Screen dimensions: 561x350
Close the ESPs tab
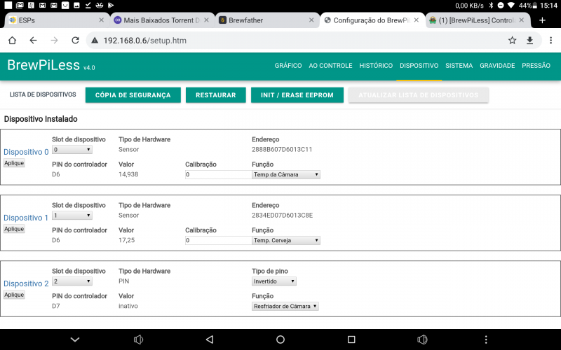point(102,20)
